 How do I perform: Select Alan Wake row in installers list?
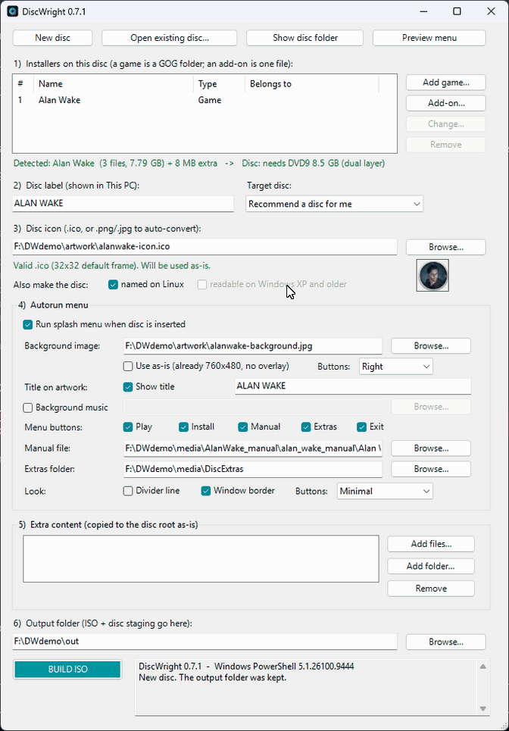click(205, 100)
